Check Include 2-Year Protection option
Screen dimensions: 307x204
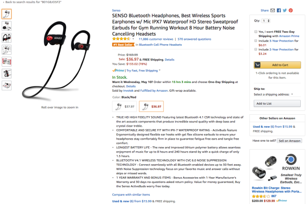coord(255,49)
